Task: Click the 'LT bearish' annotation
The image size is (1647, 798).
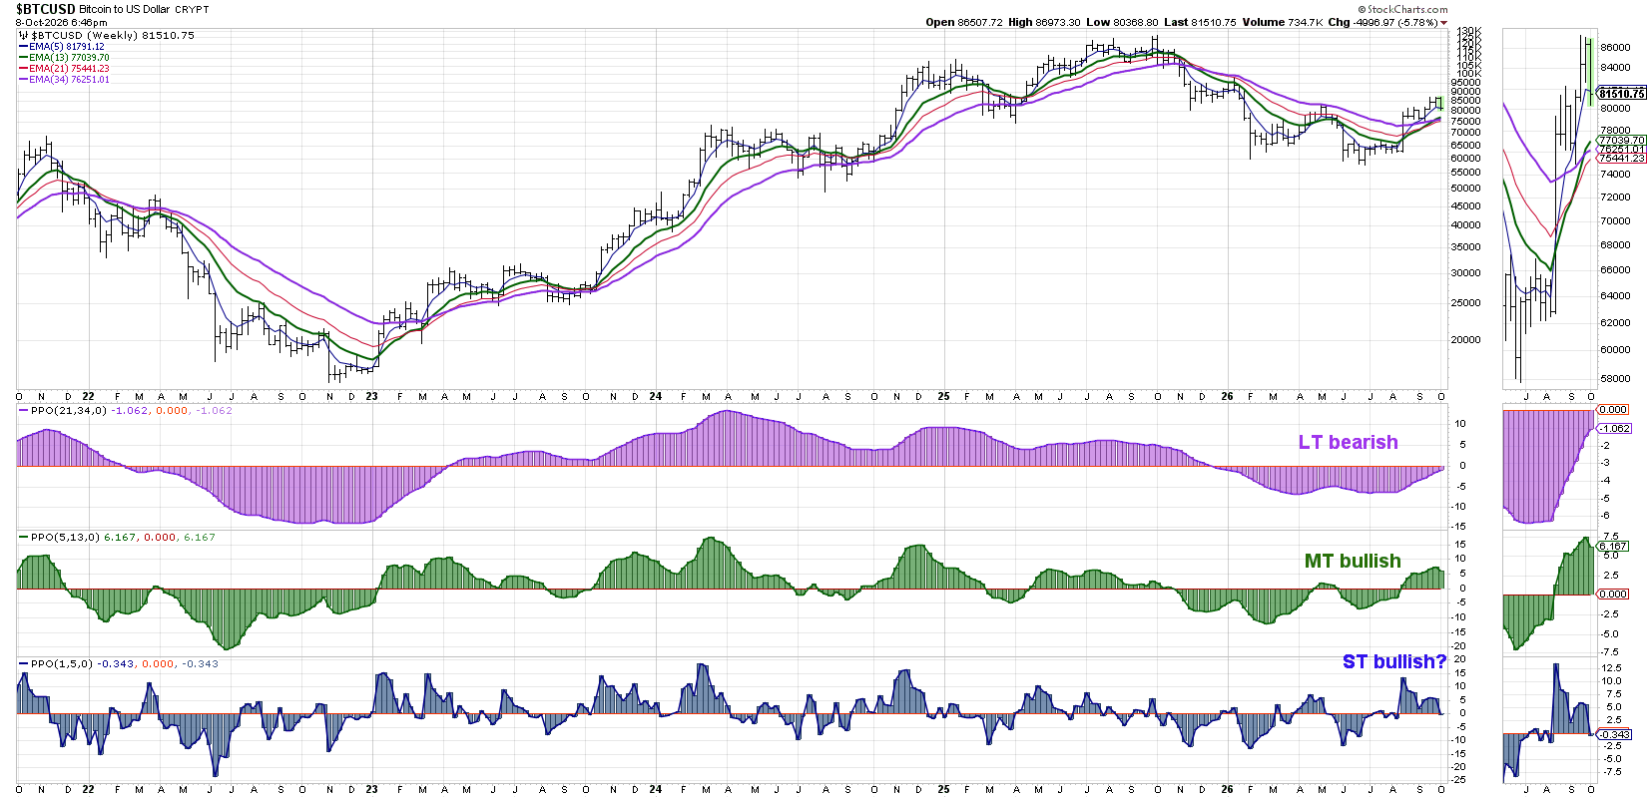Action: [x=1348, y=442]
